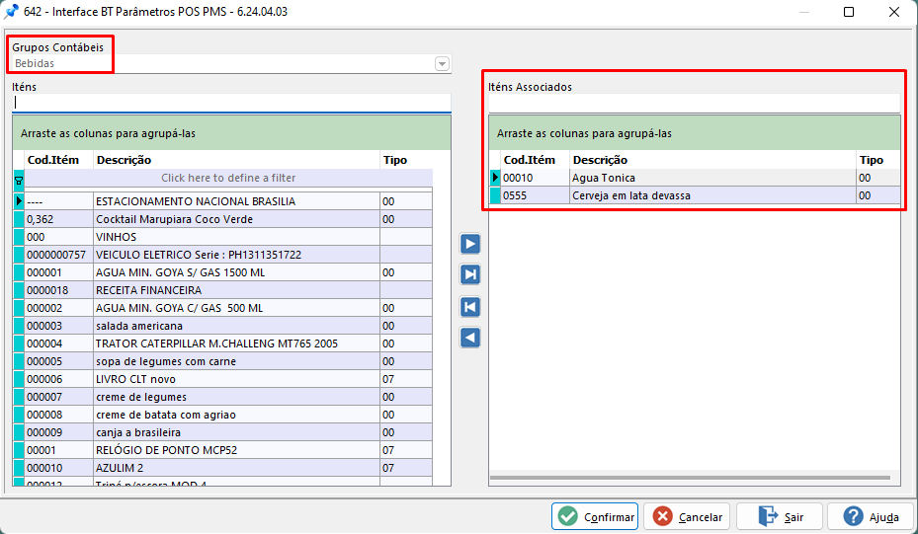This screenshot has height=534, width=918.
Task: Click the move selected item left arrow
Action: 470,338
